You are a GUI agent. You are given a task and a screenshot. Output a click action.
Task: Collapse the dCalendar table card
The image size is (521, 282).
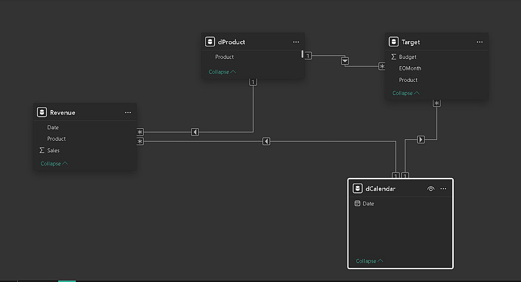pyautogui.click(x=369, y=261)
